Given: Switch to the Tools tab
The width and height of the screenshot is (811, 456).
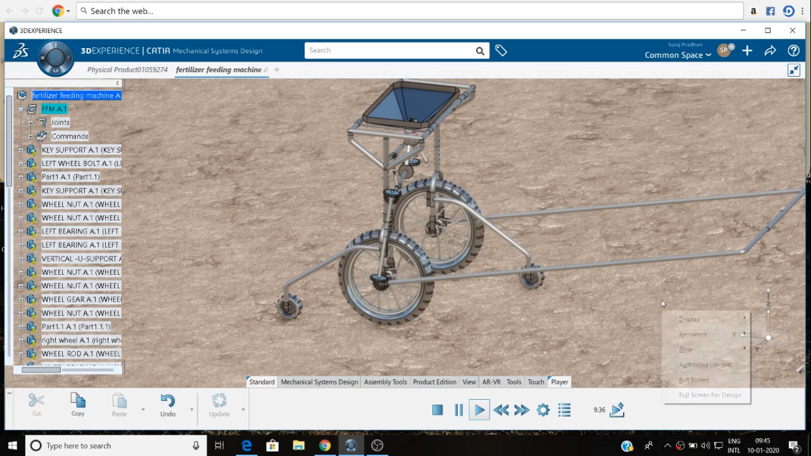Looking at the screenshot, I should point(514,382).
